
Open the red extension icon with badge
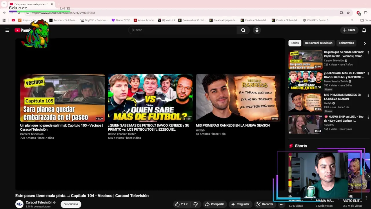359,13
